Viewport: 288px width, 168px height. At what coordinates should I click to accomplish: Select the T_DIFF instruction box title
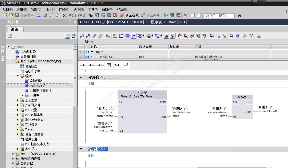[x=142, y=93]
